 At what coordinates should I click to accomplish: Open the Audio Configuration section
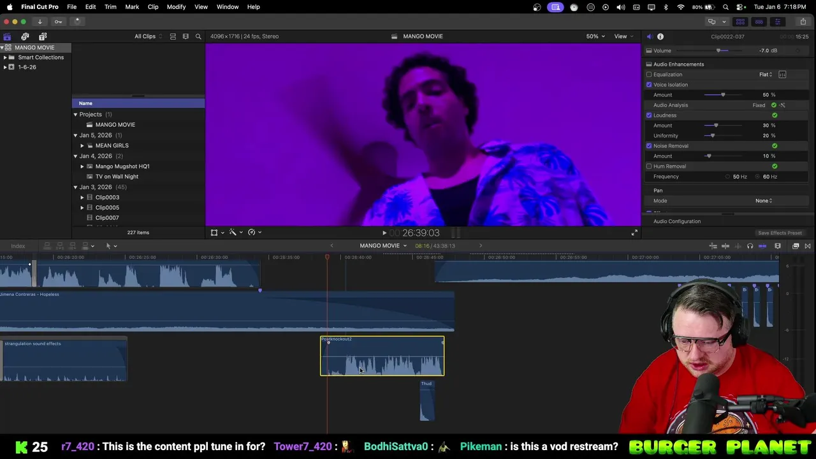(x=676, y=221)
